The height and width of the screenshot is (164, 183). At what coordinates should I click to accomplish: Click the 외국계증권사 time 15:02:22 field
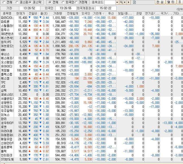point(106,8)
